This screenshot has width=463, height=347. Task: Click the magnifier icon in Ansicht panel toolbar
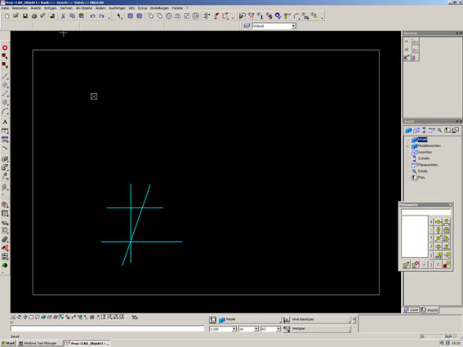(x=439, y=131)
